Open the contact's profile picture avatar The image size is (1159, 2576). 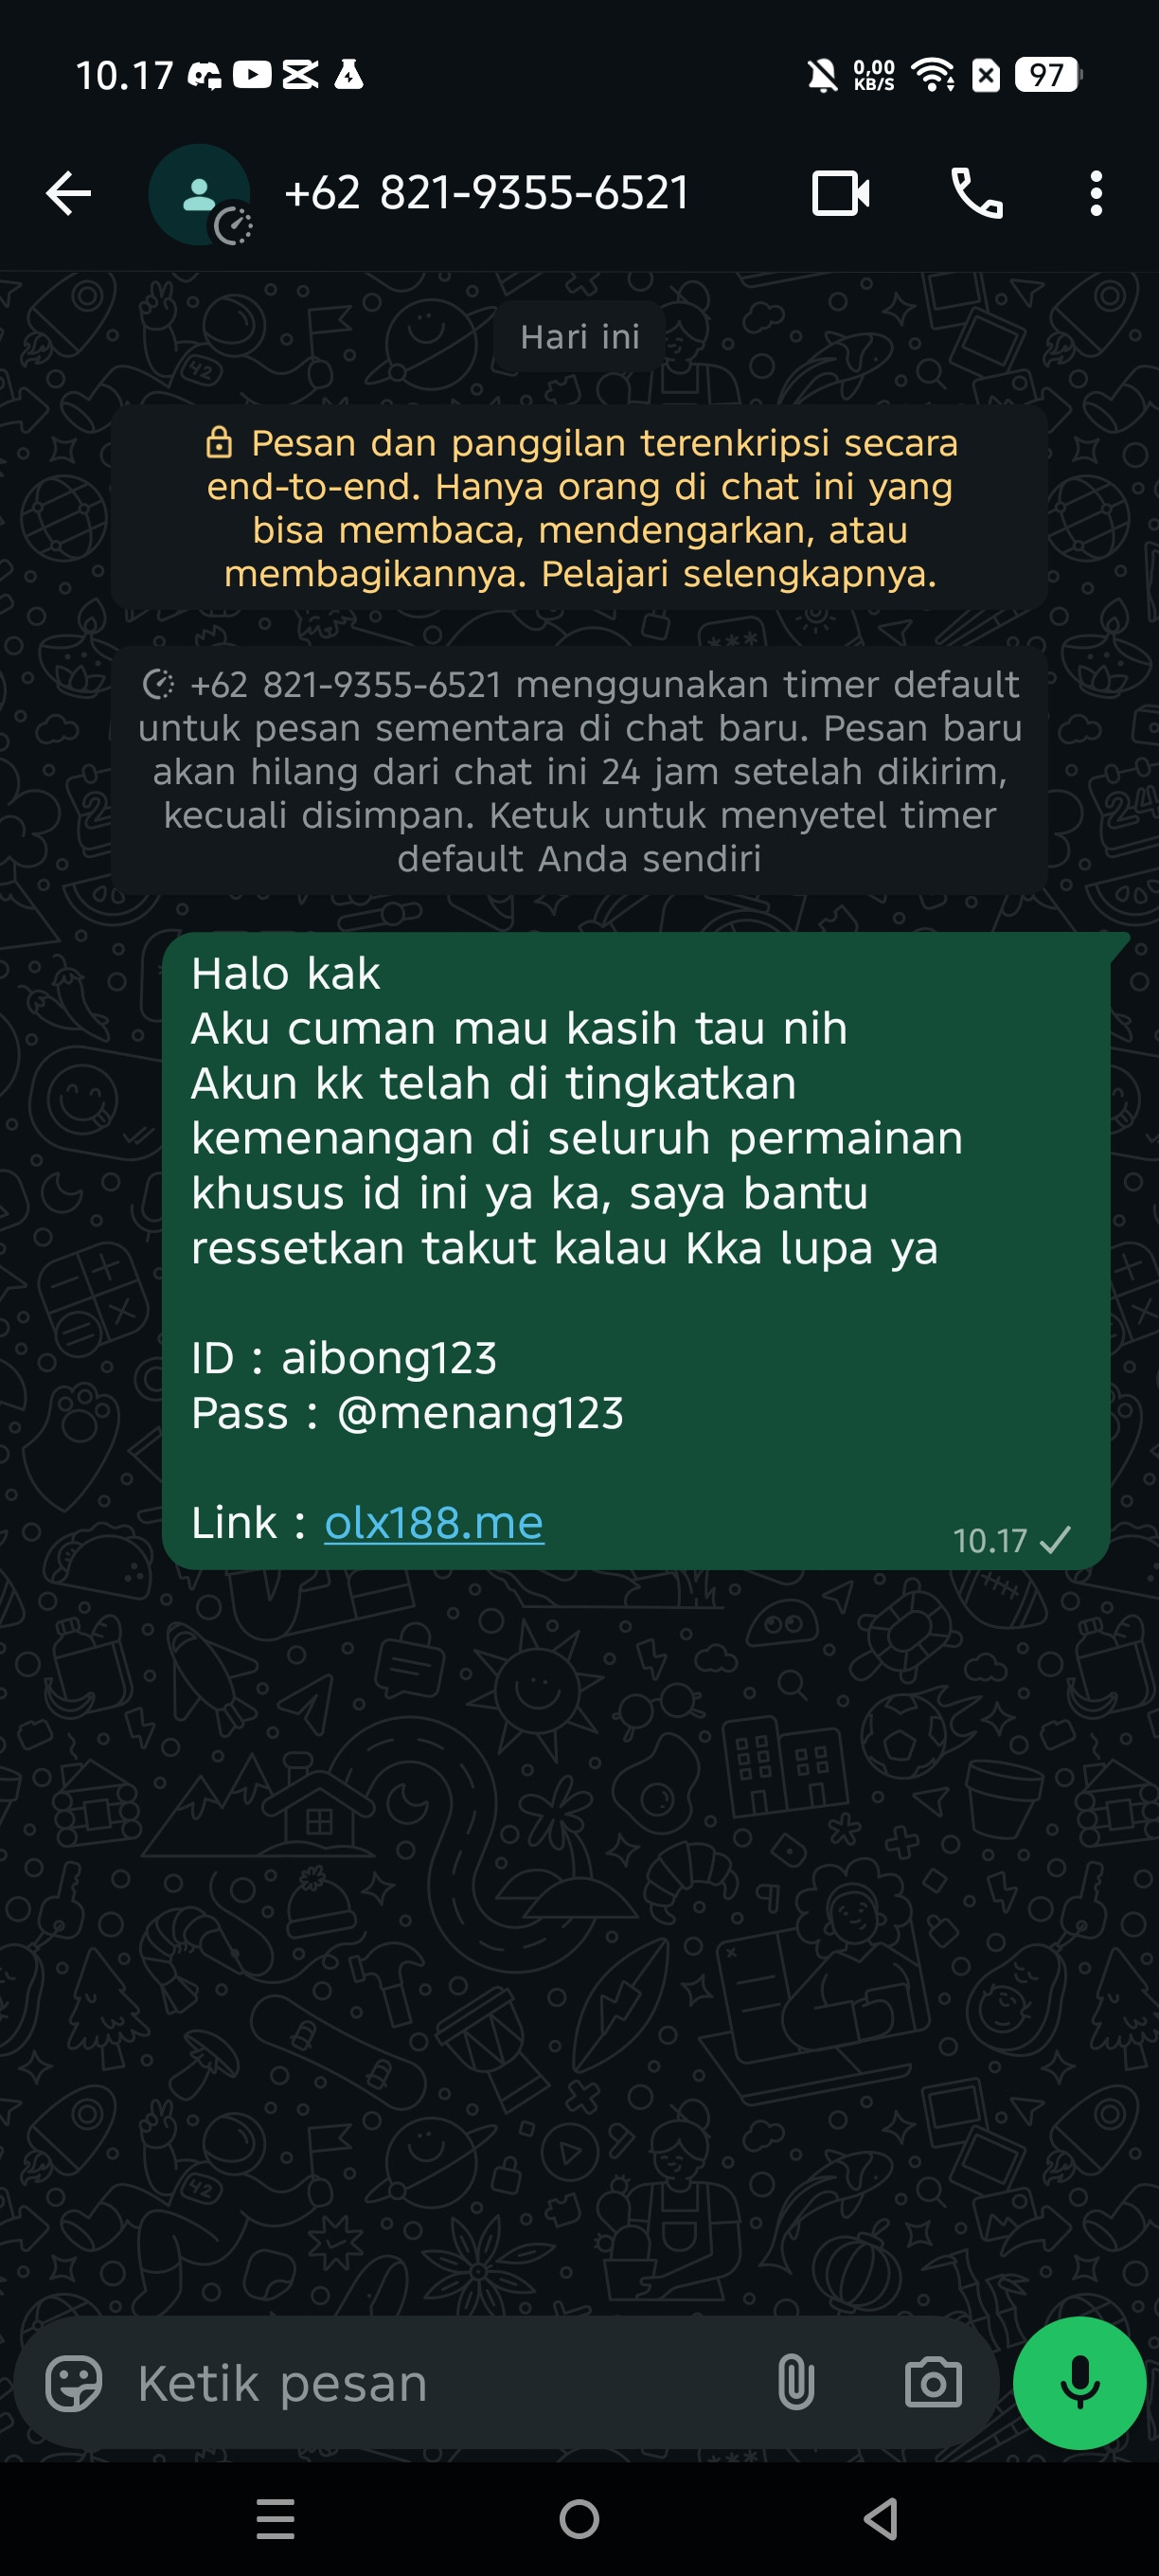[199, 194]
